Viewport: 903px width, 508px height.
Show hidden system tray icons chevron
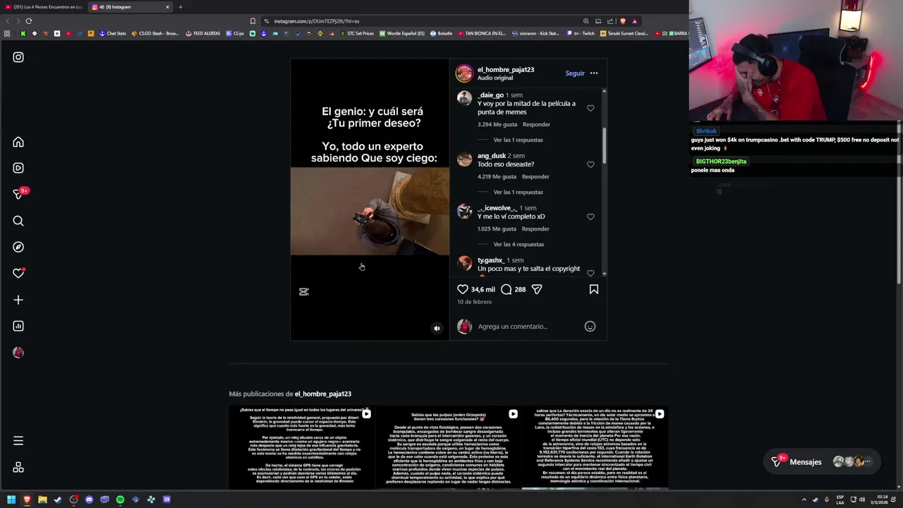pyautogui.click(x=804, y=500)
